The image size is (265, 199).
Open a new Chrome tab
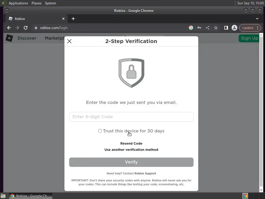(73, 19)
